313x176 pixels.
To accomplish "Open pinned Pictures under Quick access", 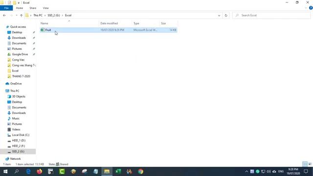I will tap(17, 49).
